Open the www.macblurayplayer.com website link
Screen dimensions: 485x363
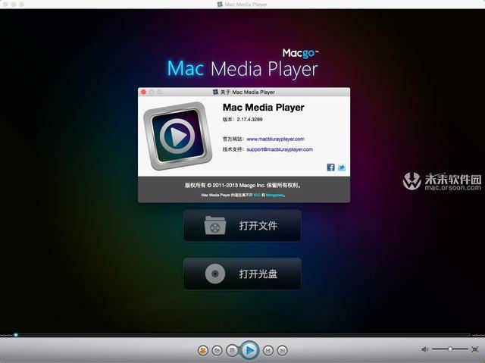pyautogui.click(x=275, y=139)
